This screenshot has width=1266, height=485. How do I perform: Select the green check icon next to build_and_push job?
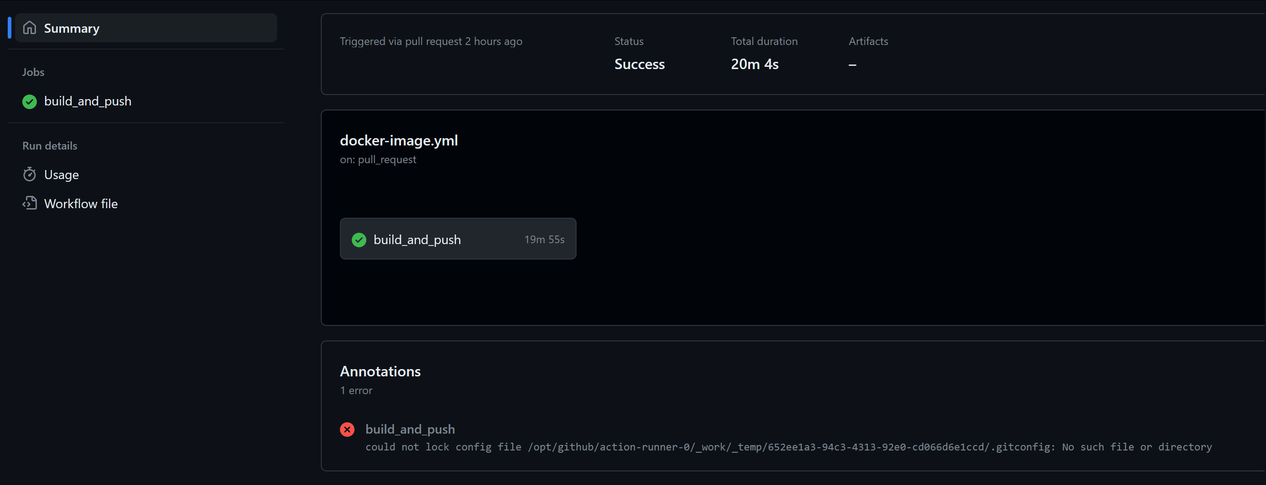(29, 102)
